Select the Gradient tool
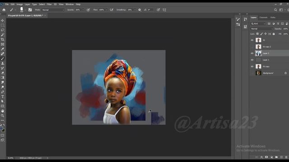Viewport: 289px width, 162px height. point(2,77)
